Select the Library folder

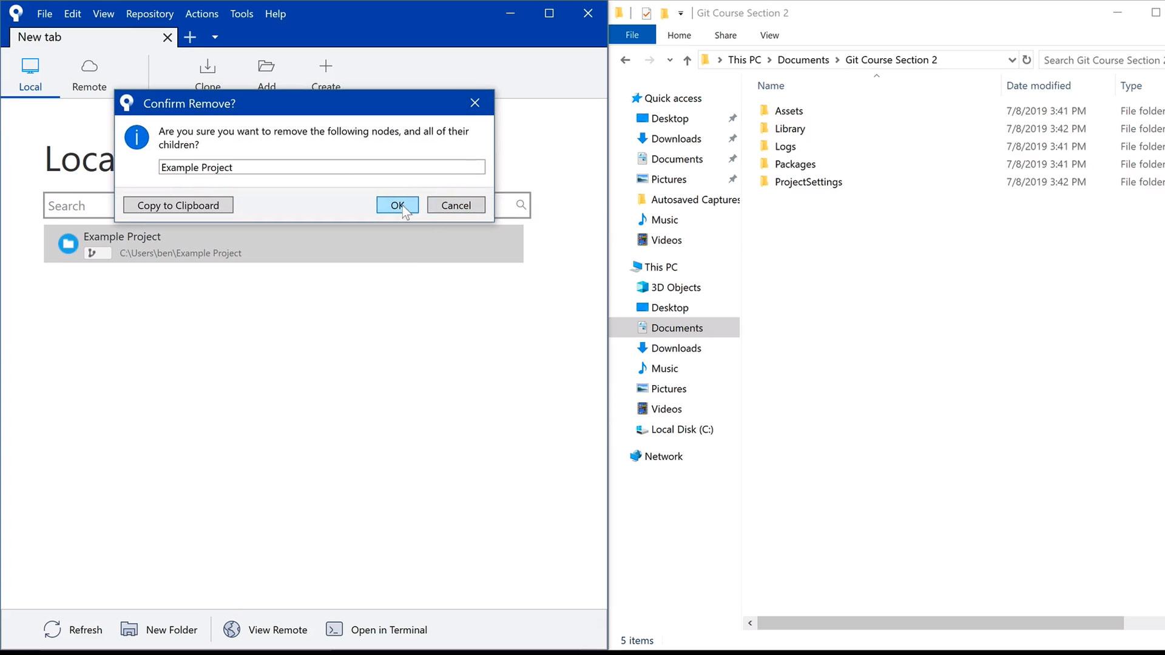(x=789, y=129)
